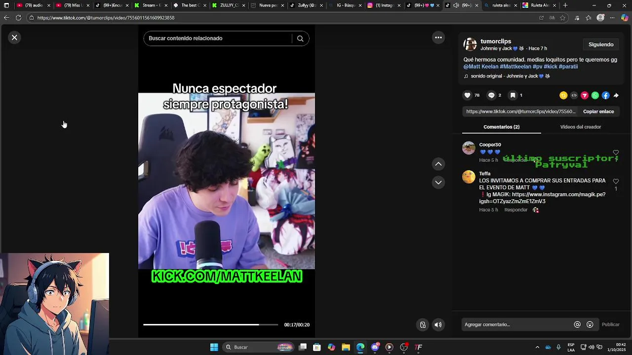Image resolution: width=632 pixels, height=355 pixels.
Task: Expand more share options arrow
Action: (x=616, y=96)
